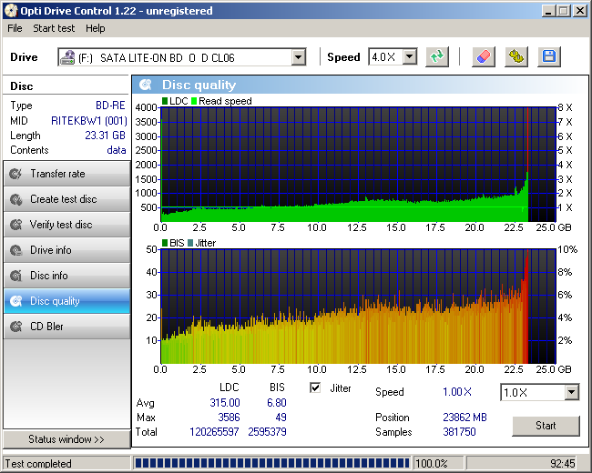The image size is (592, 473).
Task: Click the Contents value data
Action: (117, 150)
